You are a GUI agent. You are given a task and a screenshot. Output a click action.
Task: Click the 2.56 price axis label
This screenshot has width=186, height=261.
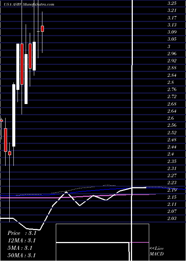point(171,125)
